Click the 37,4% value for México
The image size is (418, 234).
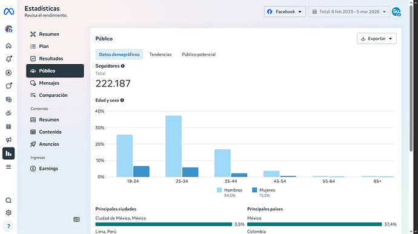tap(390, 224)
